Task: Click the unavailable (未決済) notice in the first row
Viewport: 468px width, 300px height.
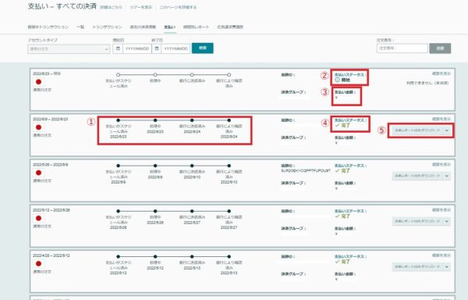Action: (427, 83)
